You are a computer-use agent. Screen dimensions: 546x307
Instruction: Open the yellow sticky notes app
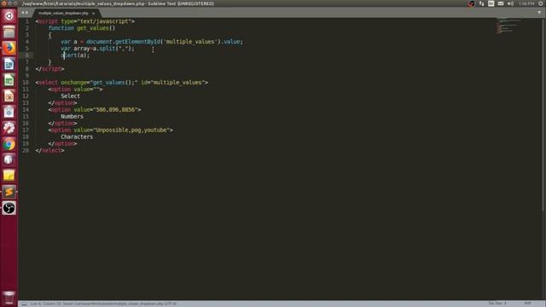pos(9,176)
